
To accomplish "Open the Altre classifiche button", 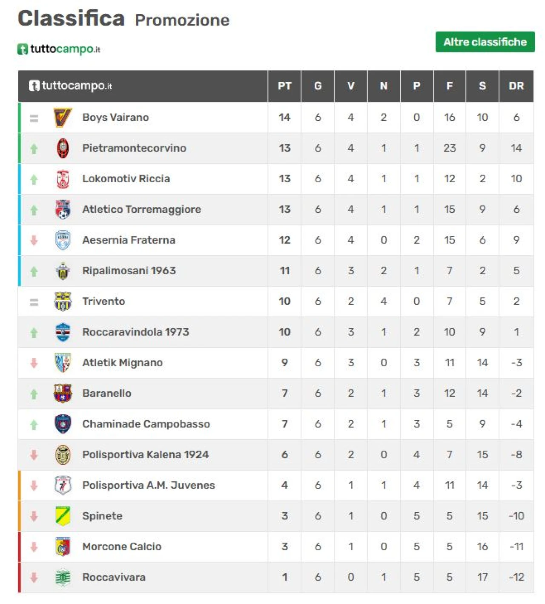I will pyautogui.click(x=485, y=42).
